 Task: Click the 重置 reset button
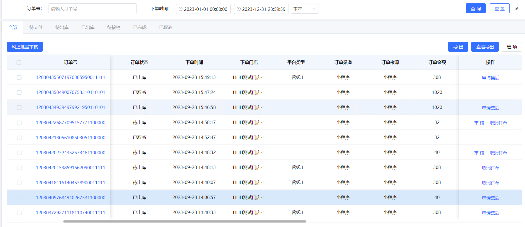(x=500, y=9)
